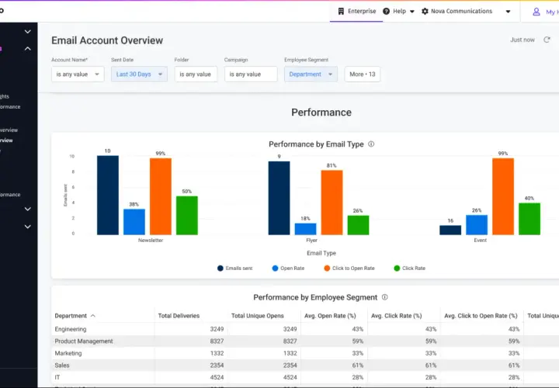
Task: Select the Enterprise tab
Action: [x=356, y=12]
